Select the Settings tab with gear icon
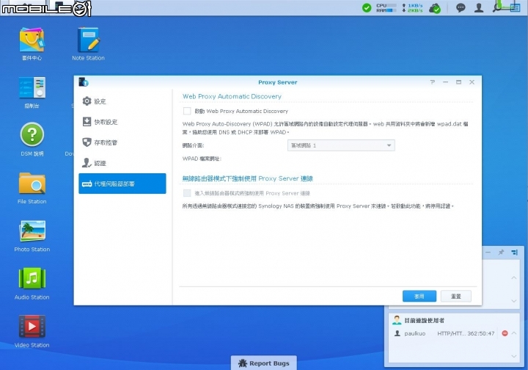The height and width of the screenshot is (370, 528). click(x=122, y=101)
